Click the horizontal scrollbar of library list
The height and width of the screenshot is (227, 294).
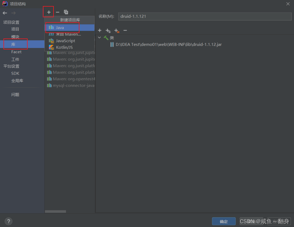click(55, 211)
